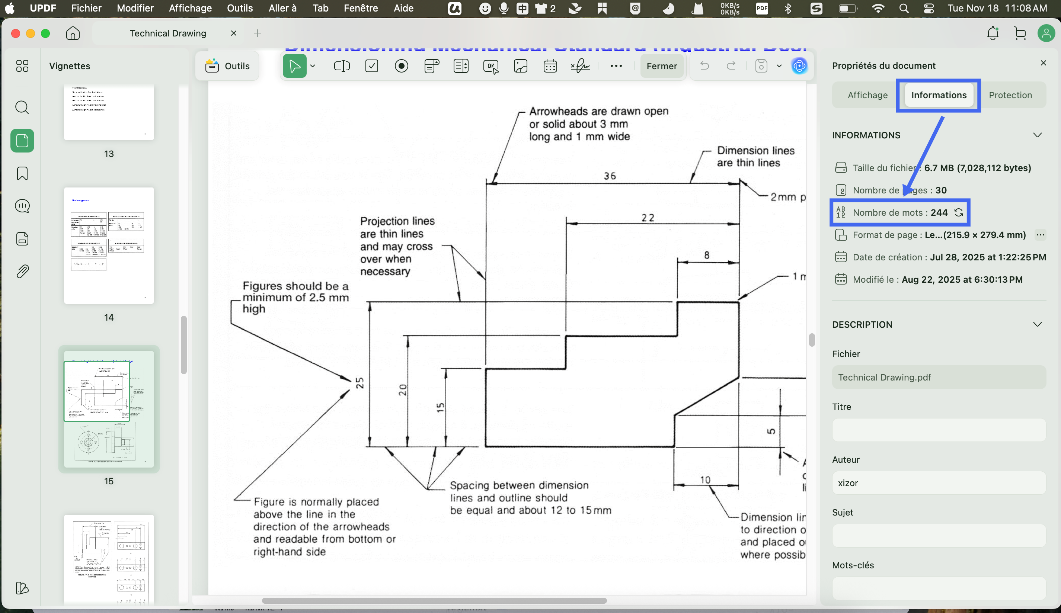Open the bookmarks panel icon
Screen dimensions: 1061x613
pos(22,173)
